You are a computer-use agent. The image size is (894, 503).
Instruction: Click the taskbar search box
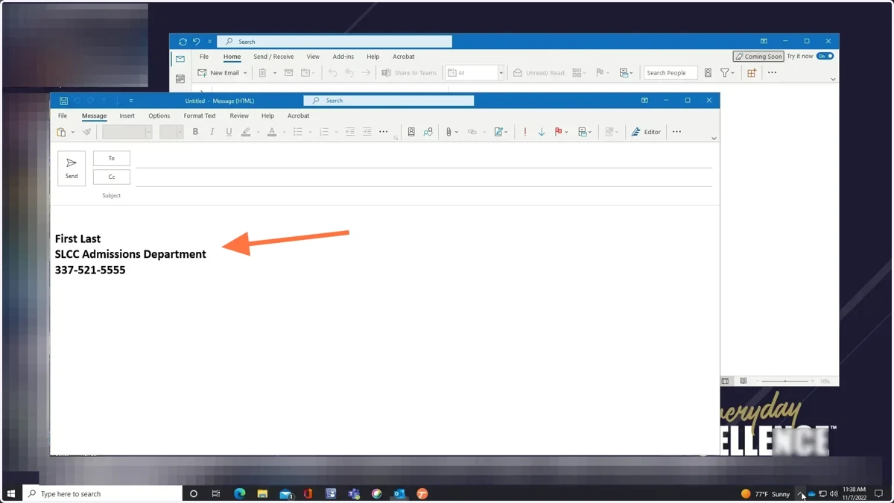pyautogui.click(x=103, y=493)
